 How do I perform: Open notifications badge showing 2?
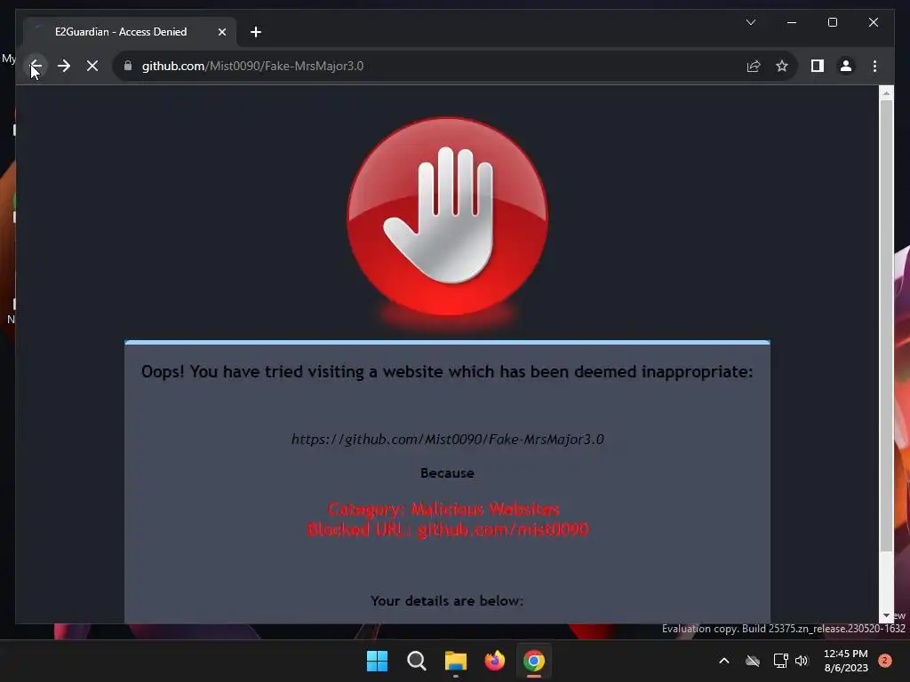[x=885, y=661]
